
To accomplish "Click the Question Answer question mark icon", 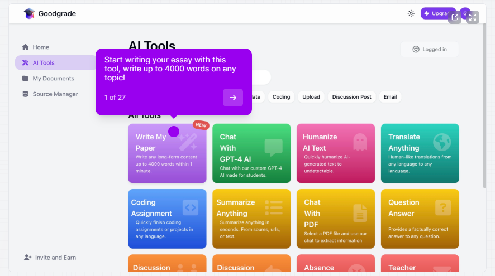I will point(442,207).
